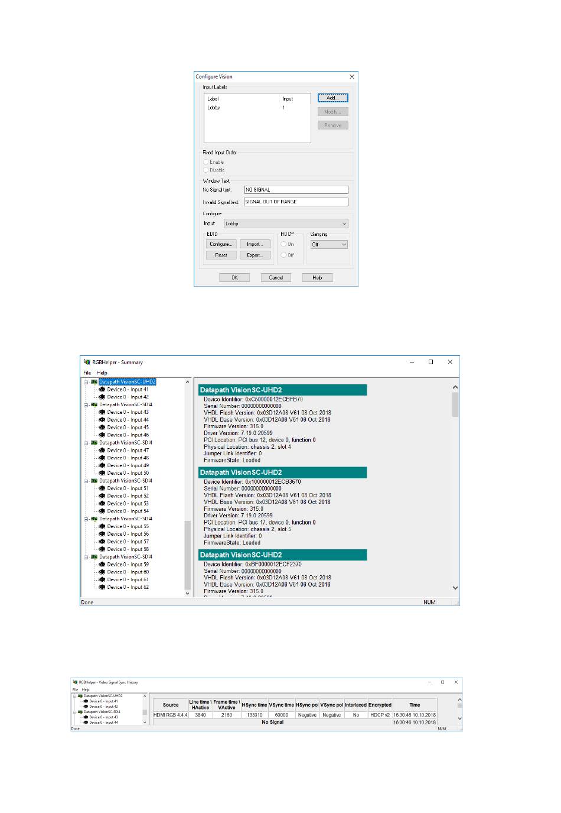Screen dimensions: 561x813
Task: Confirm Configure Vision with the OK button
Action: tap(234, 277)
